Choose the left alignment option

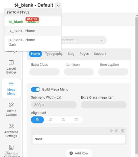coord(37,120)
